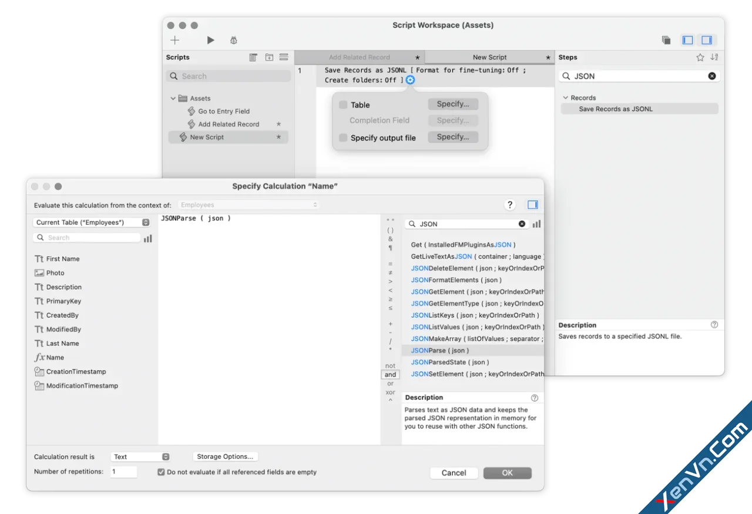Run script with the play icon

(210, 40)
